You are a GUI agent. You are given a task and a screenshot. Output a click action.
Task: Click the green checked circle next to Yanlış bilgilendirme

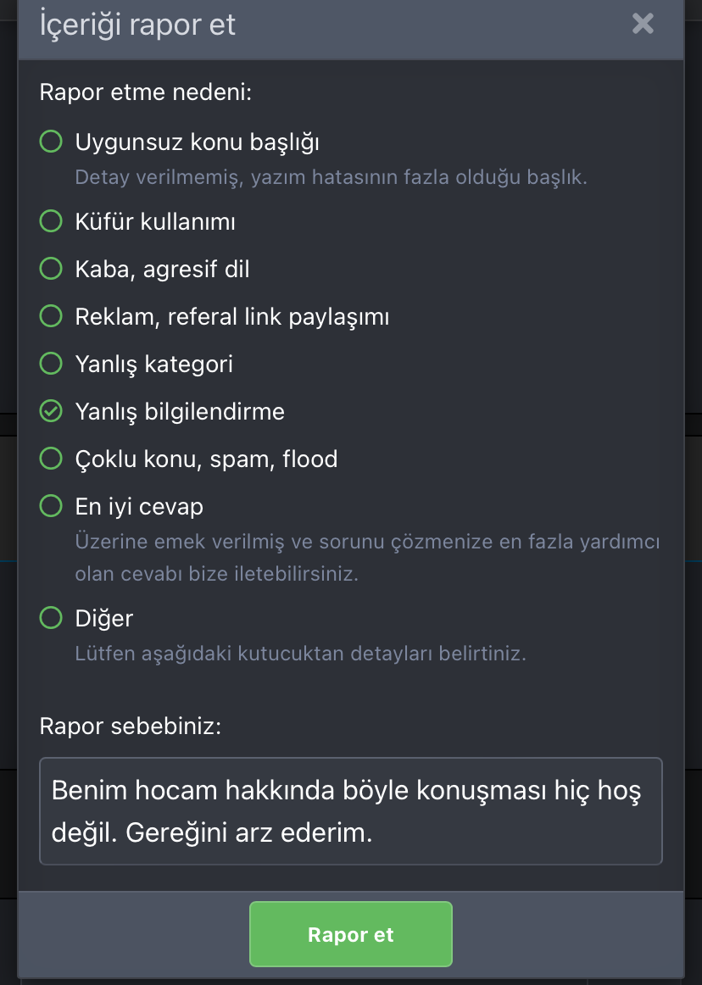[50, 410]
